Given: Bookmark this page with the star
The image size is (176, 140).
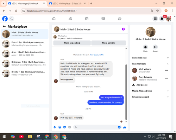Looking at the screenshot, I should pos(157,11).
